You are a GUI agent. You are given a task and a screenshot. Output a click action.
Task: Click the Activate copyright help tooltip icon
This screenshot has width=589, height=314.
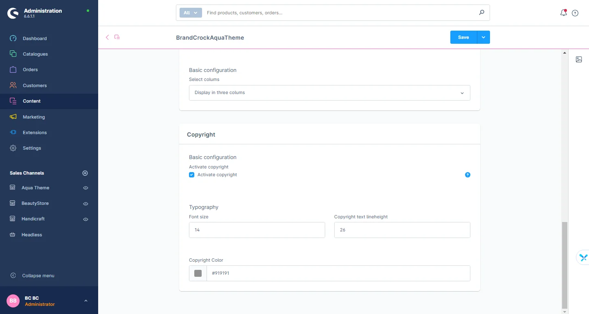click(468, 175)
